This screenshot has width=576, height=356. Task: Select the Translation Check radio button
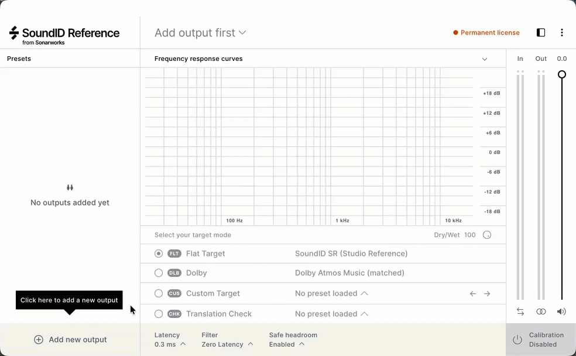159,314
